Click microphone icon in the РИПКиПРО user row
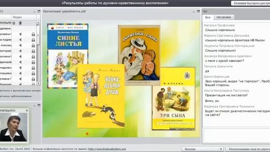 click(x=20, y=23)
